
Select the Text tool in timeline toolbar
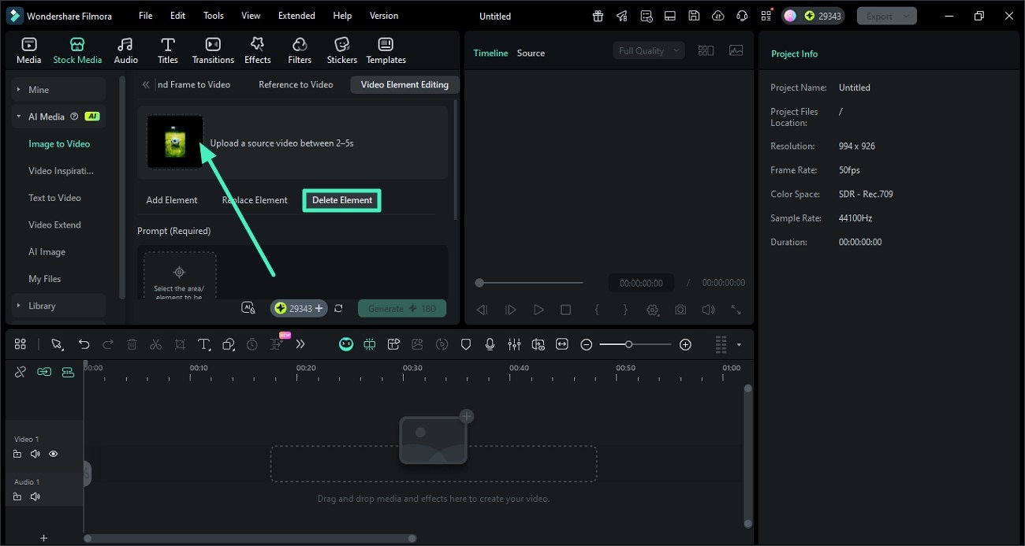(x=203, y=344)
